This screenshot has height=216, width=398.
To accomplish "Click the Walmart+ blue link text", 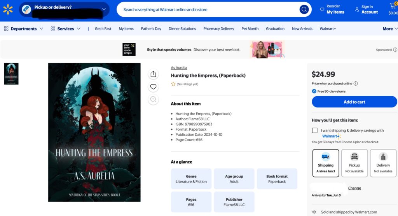I will pos(331,136).
